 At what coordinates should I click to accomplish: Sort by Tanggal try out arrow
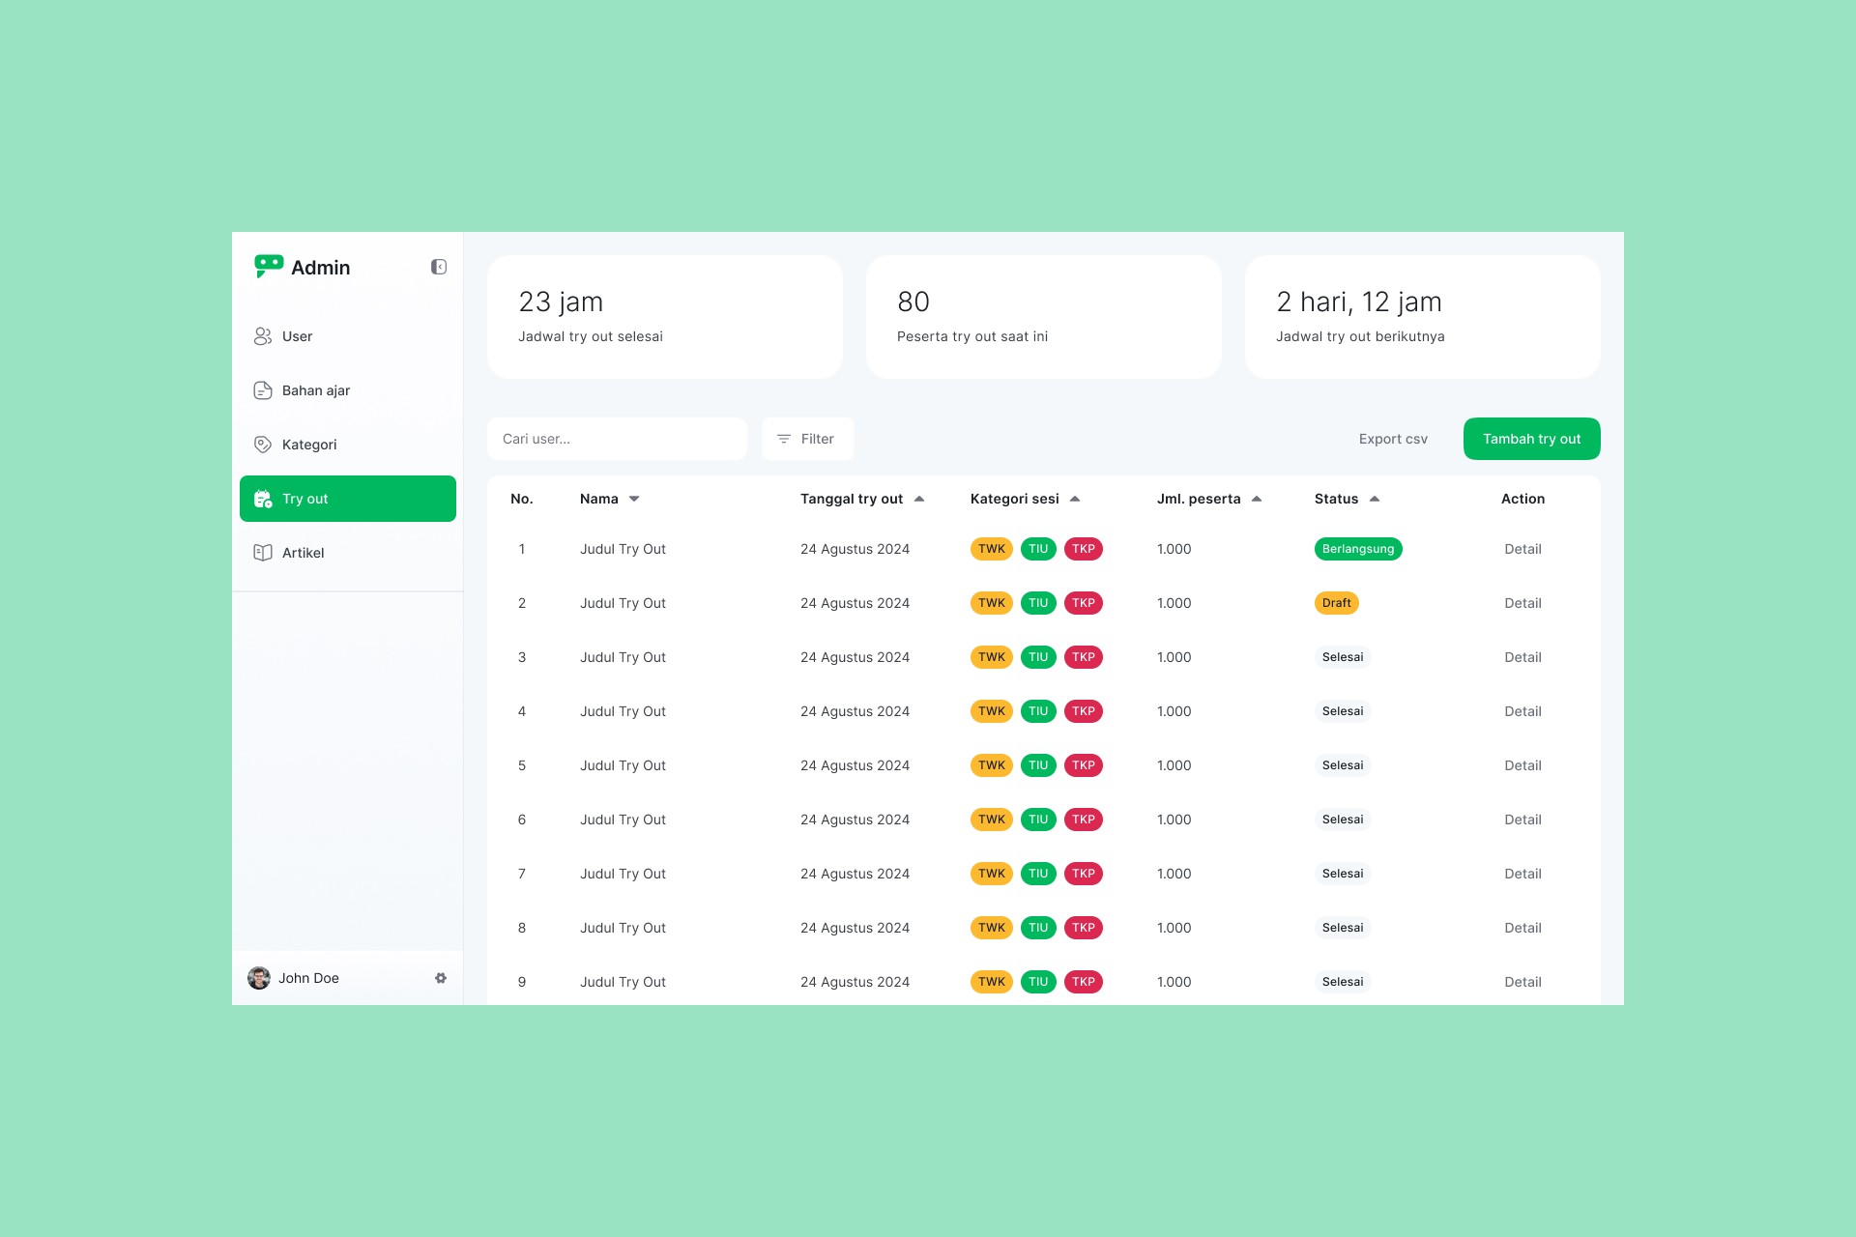point(919,499)
